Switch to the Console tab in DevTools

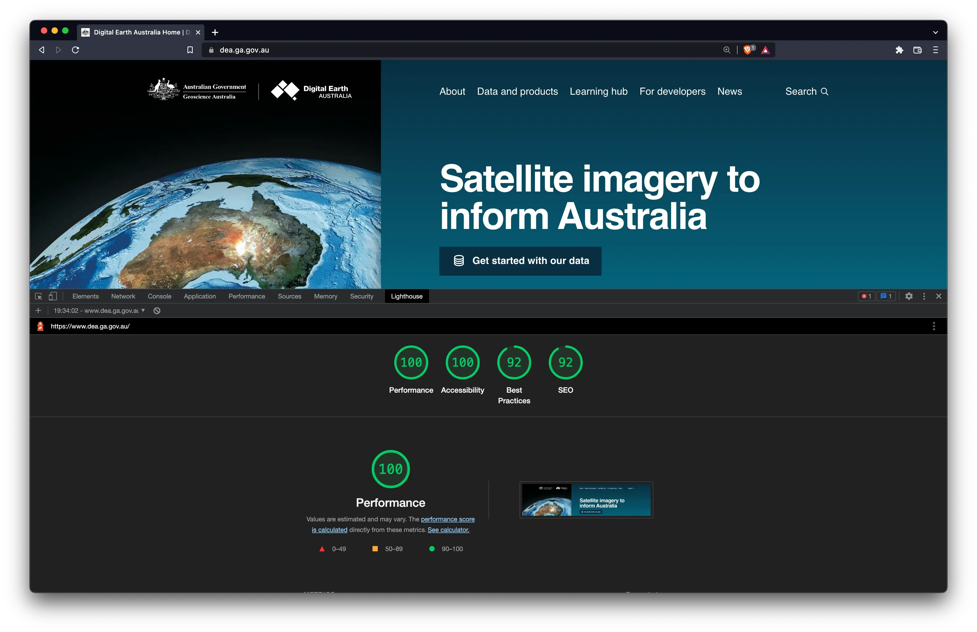click(x=159, y=296)
